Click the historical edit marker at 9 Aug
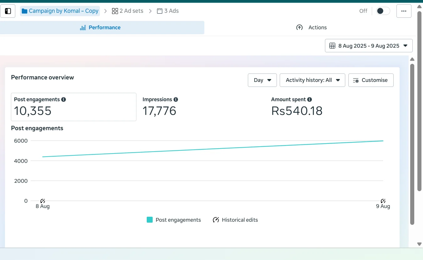The height and width of the screenshot is (260, 423). pos(383,201)
